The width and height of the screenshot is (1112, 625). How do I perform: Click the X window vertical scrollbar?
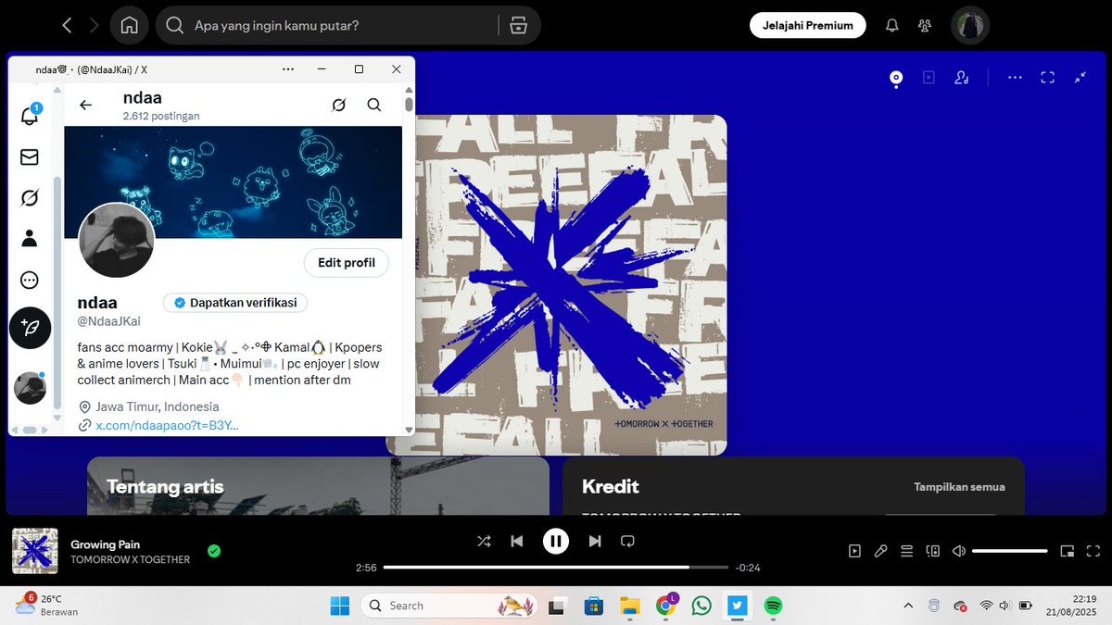(x=409, y=105)
